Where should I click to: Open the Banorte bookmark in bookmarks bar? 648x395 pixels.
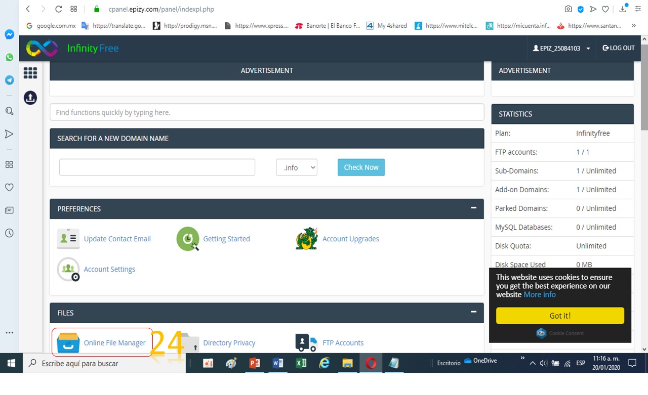click(328, 26)
